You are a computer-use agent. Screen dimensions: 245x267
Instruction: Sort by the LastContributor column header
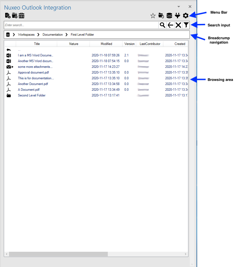tap(150, 44)
